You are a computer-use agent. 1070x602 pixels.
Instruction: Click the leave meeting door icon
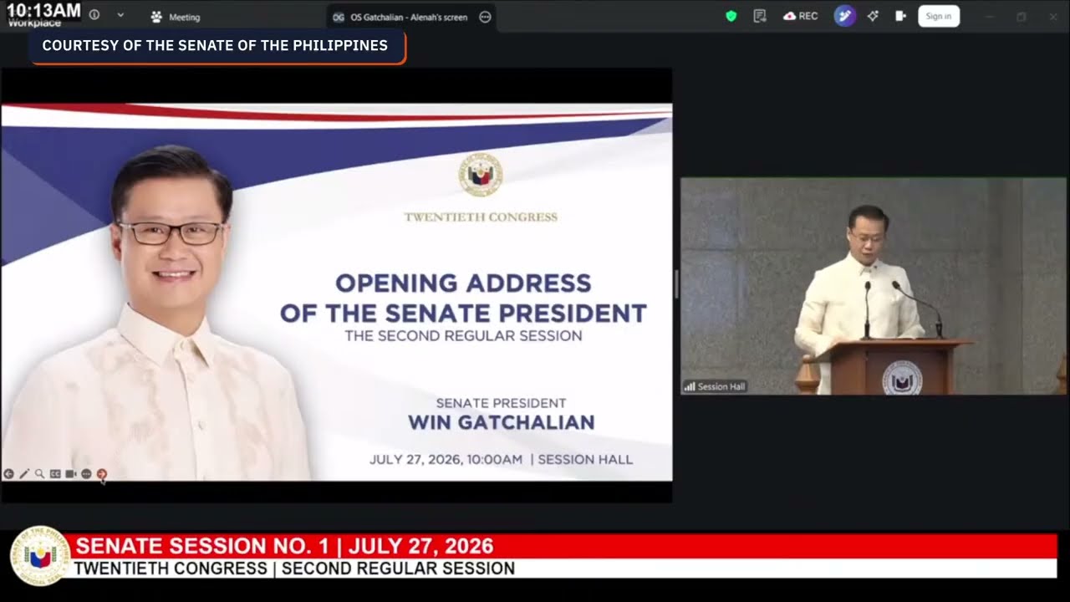pos(900,16)
